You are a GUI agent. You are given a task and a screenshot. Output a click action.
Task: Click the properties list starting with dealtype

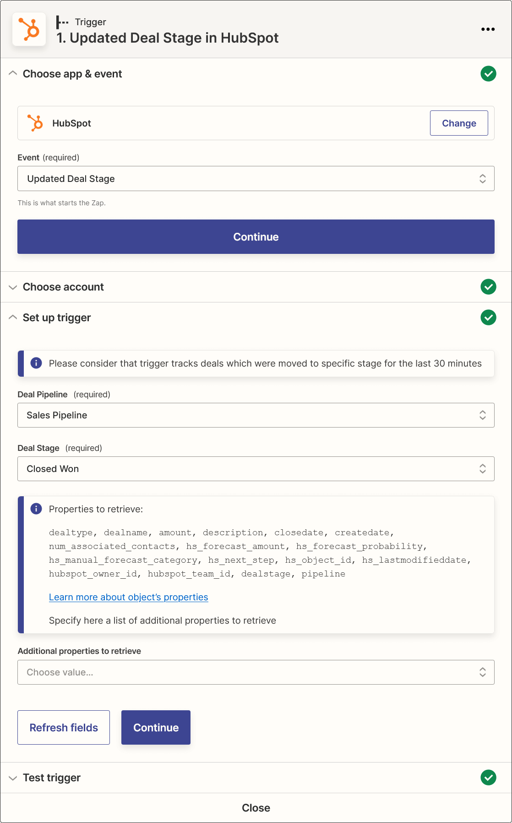(260, 553)
